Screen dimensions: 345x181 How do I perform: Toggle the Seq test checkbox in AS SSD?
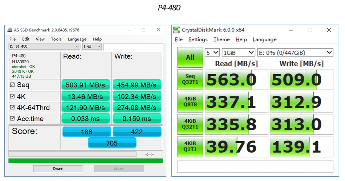(12, 85)
